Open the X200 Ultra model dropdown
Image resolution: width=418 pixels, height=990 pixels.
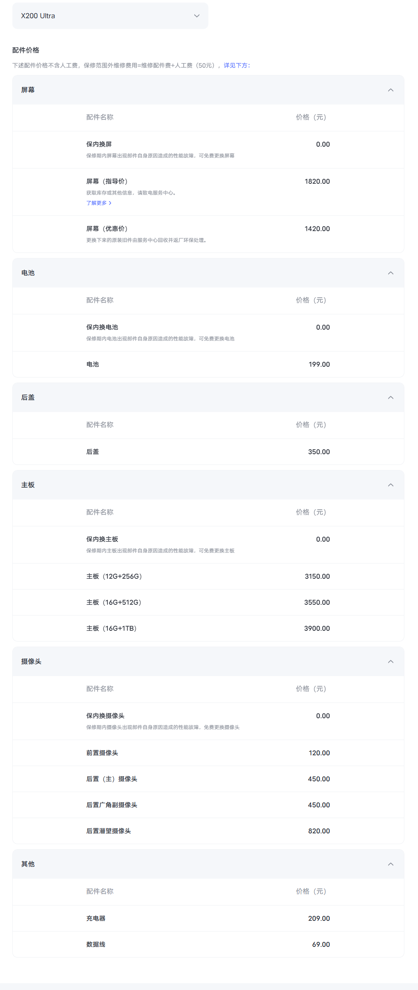(x=110, y=16)
